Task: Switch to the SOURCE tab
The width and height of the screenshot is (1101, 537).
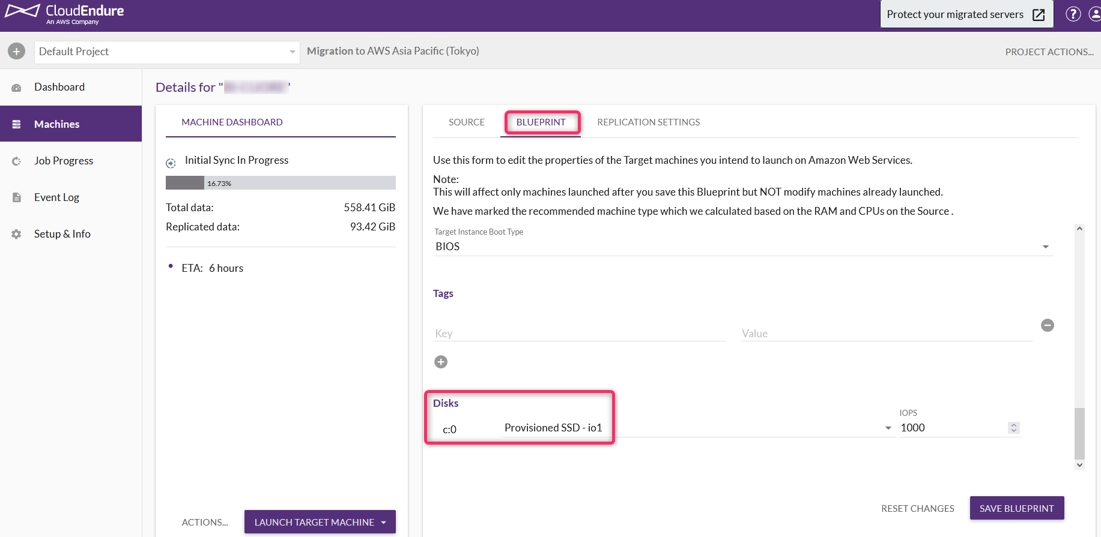Action: tap(467, 122)
